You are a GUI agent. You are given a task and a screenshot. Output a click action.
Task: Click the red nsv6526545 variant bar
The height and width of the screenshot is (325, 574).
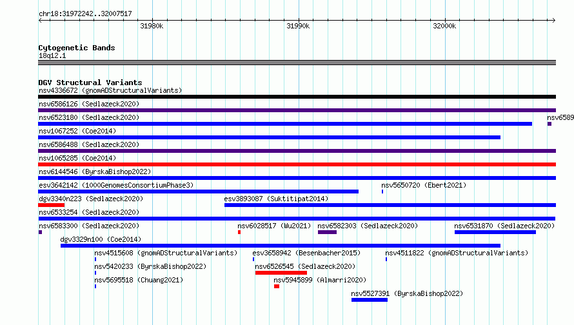coord(281,273)
